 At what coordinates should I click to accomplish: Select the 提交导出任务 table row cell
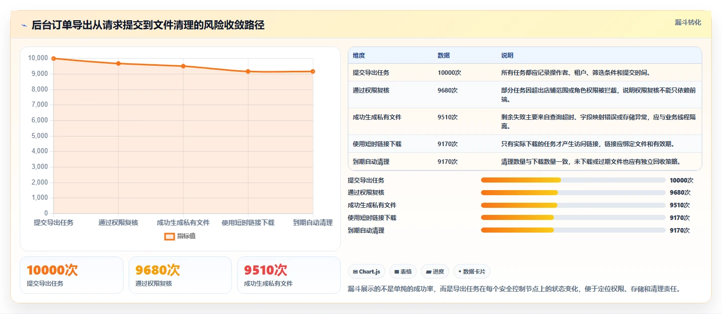click(371, 73)
